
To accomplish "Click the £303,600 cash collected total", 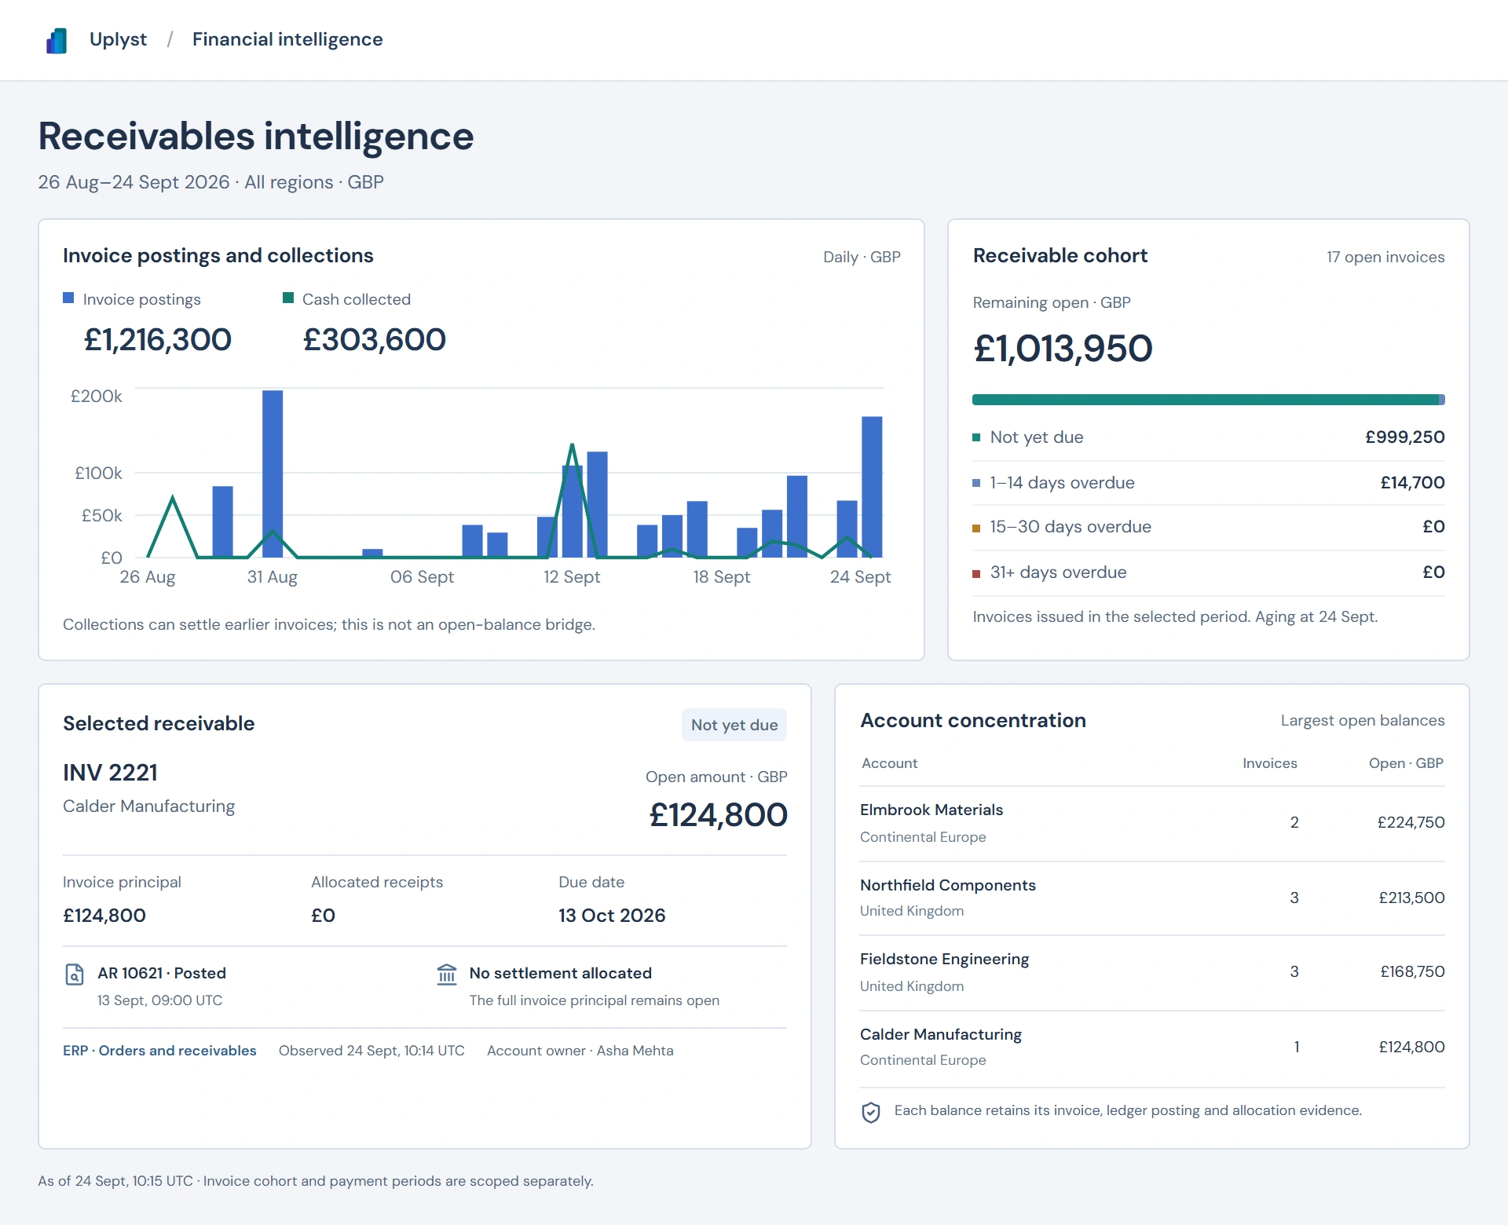I will 374,340.
